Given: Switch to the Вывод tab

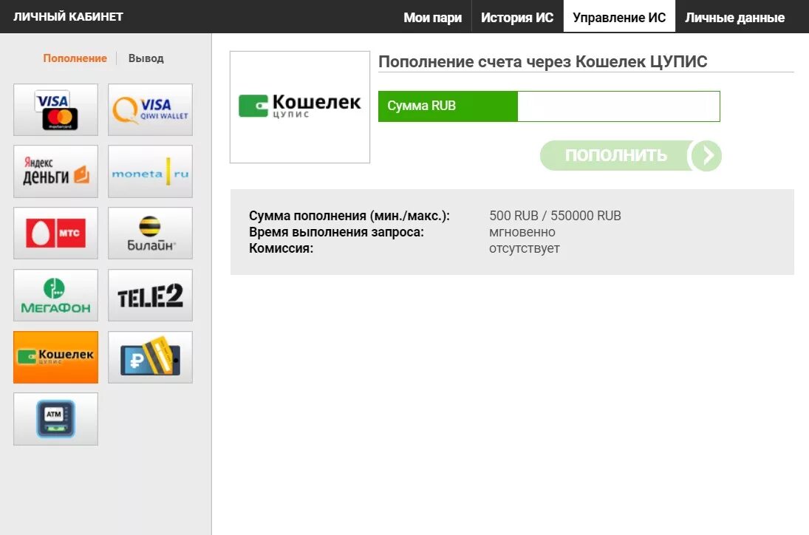Looking at the screenshot, I should tap(146, 58).
